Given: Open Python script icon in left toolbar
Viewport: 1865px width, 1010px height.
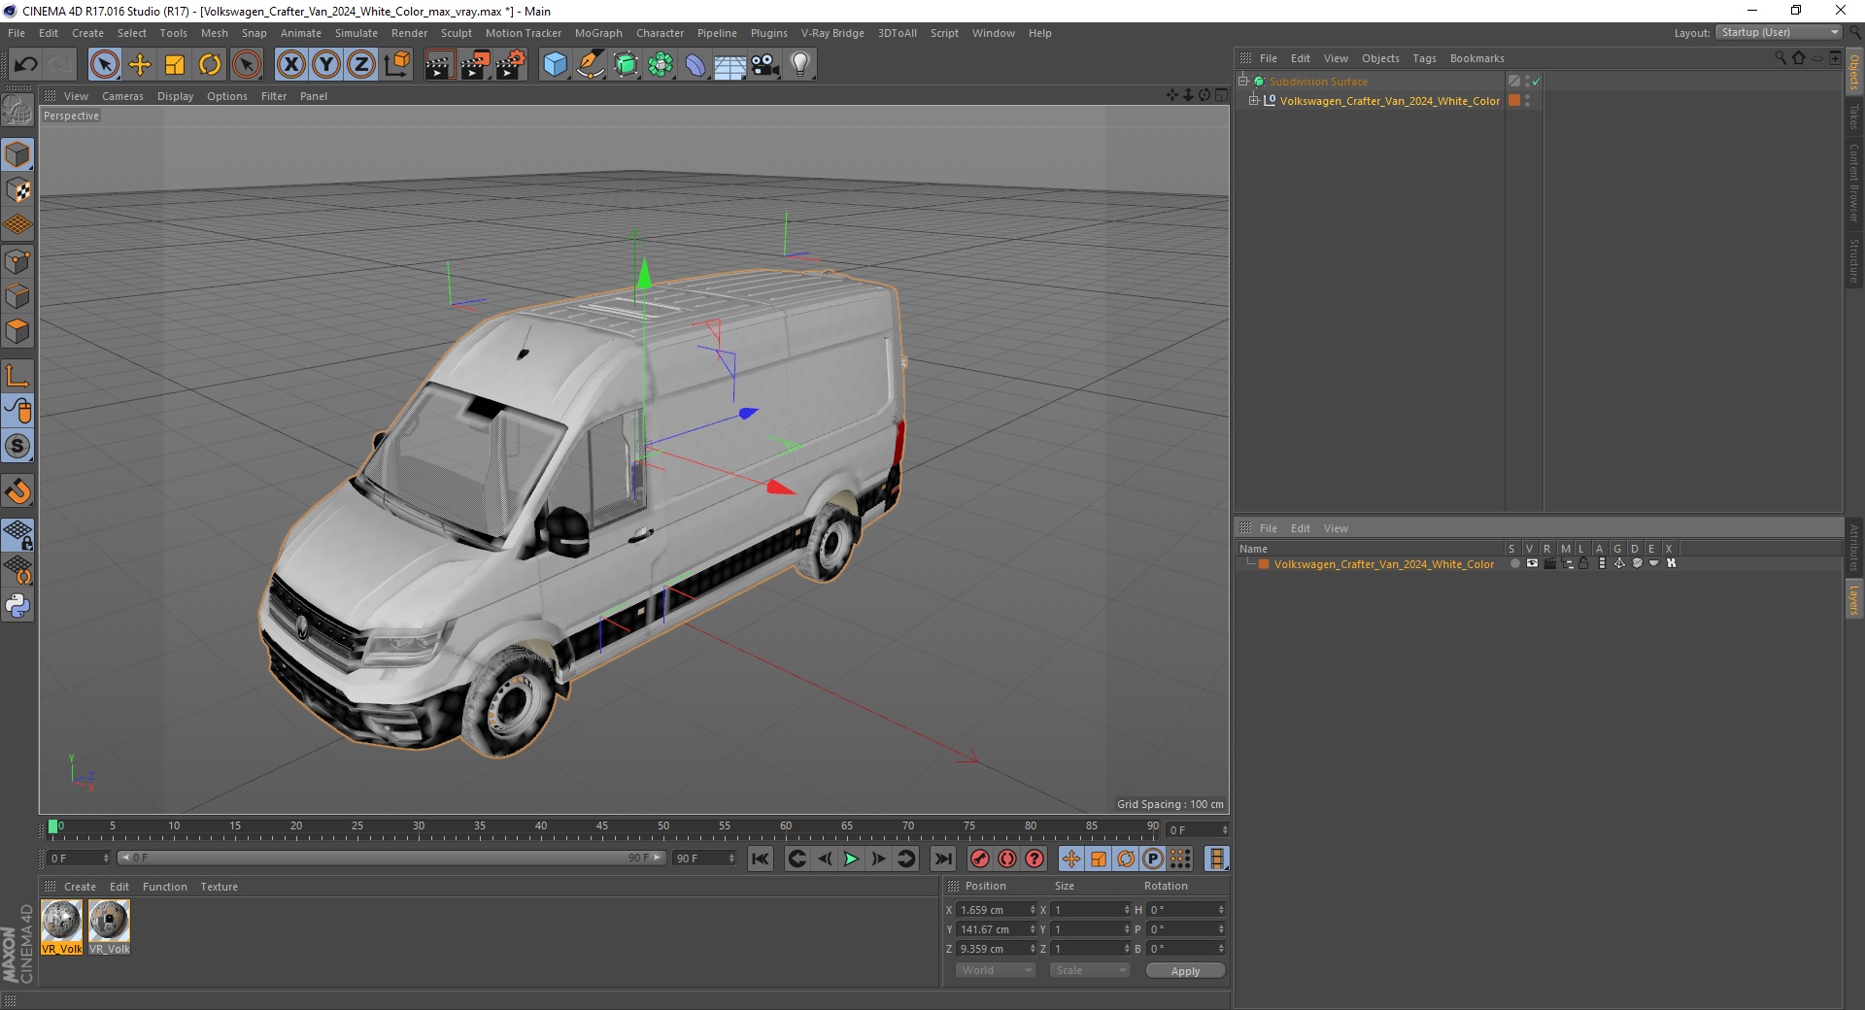Looking at the screenshot, I should [17, 606].
